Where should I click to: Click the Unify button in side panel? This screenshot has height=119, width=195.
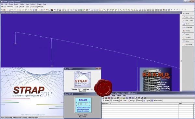[188, 41]
